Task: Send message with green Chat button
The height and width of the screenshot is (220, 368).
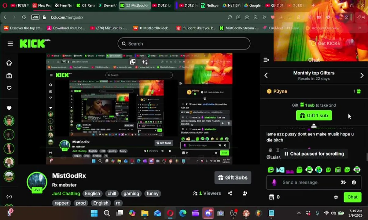Action: pyautogui.click(x=352, y=197)
